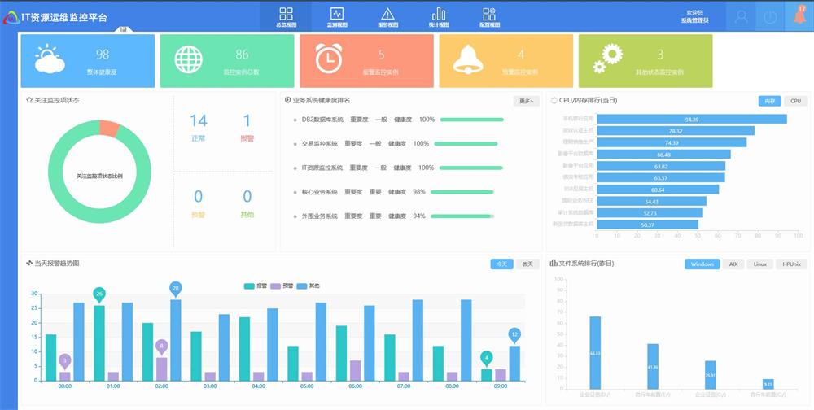Click the gears icon on the 3 card
814x410 pixels.
point(607,59)
